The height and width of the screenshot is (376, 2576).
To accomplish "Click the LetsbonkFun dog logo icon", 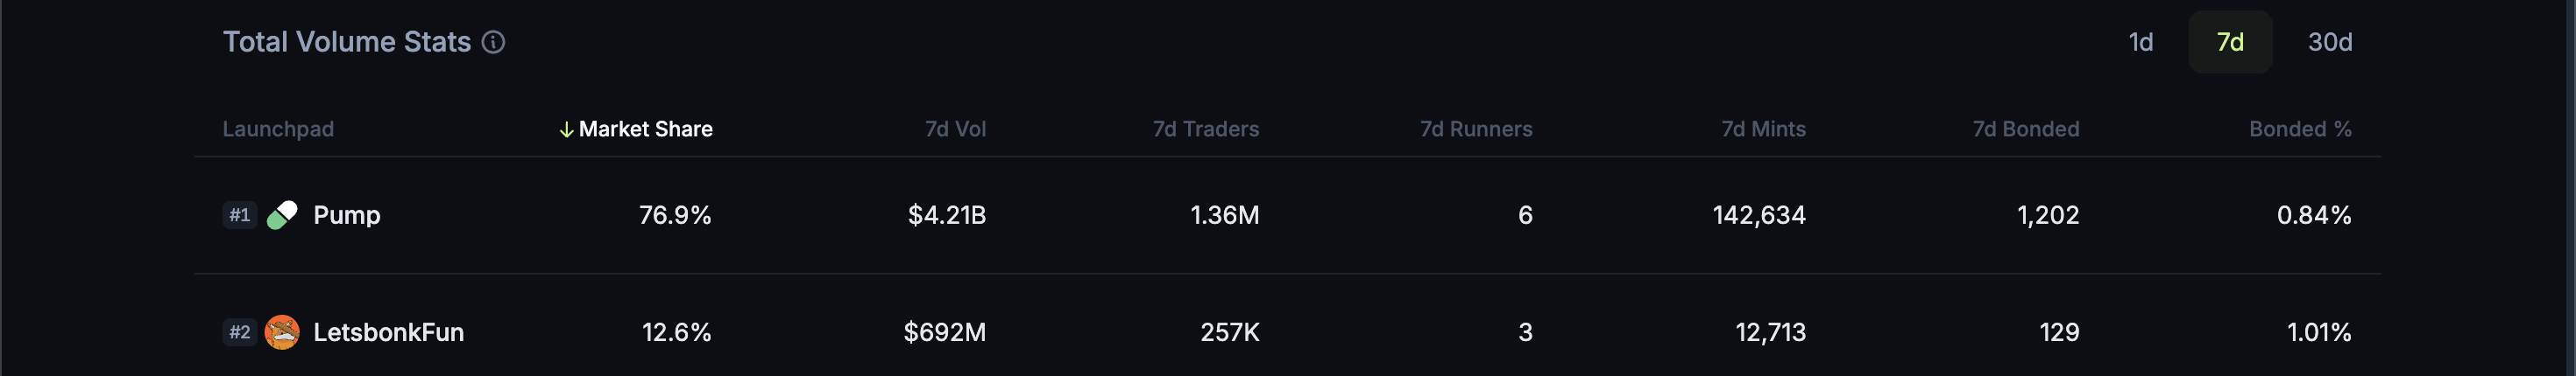I will click(x=282, y=332).
